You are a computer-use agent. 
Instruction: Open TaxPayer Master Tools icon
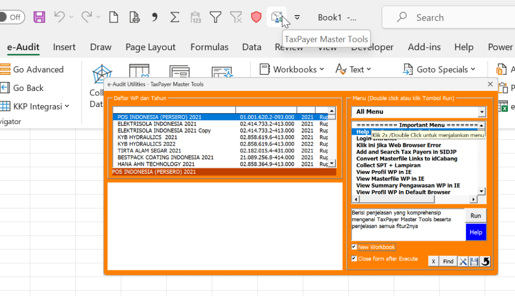click(x=277, y=17)
